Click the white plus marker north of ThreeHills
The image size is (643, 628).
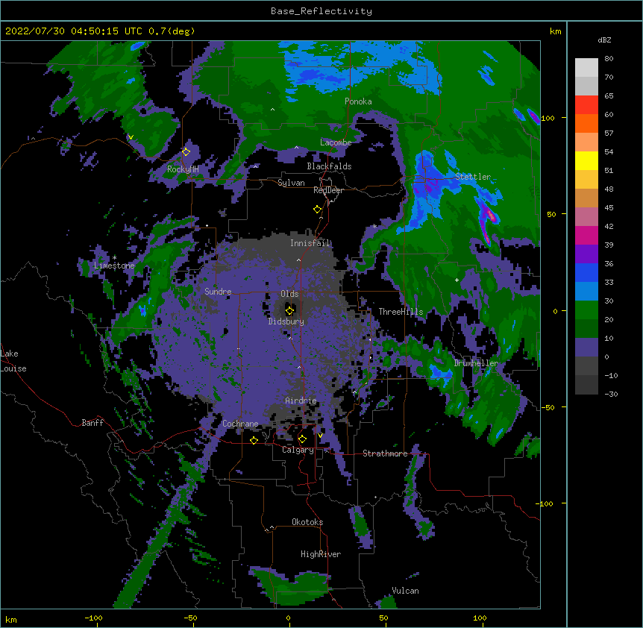[x=457, y=280]
